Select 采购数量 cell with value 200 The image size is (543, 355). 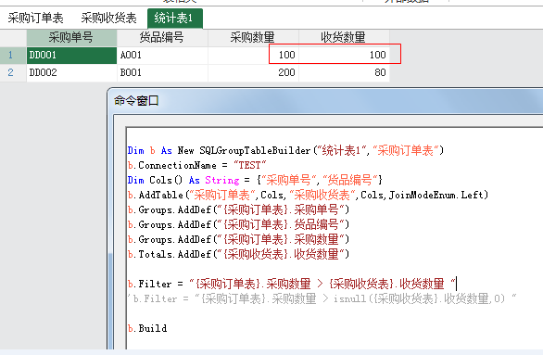(253, 72)
